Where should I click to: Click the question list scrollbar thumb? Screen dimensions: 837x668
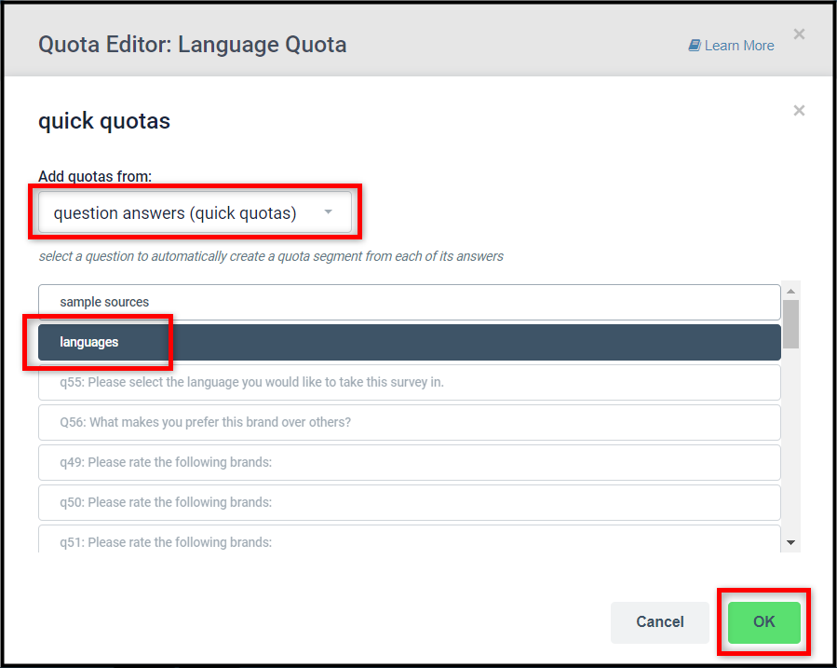(790, 324)
